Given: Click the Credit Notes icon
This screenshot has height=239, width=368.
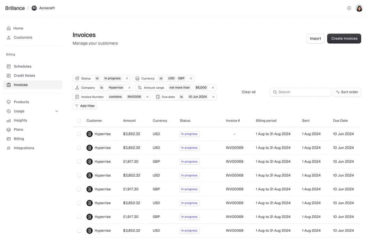Looking at the screenshot, I should pyautogui.click(x=9, y=76).
